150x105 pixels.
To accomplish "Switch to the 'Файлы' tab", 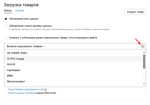I will (8, 11).
